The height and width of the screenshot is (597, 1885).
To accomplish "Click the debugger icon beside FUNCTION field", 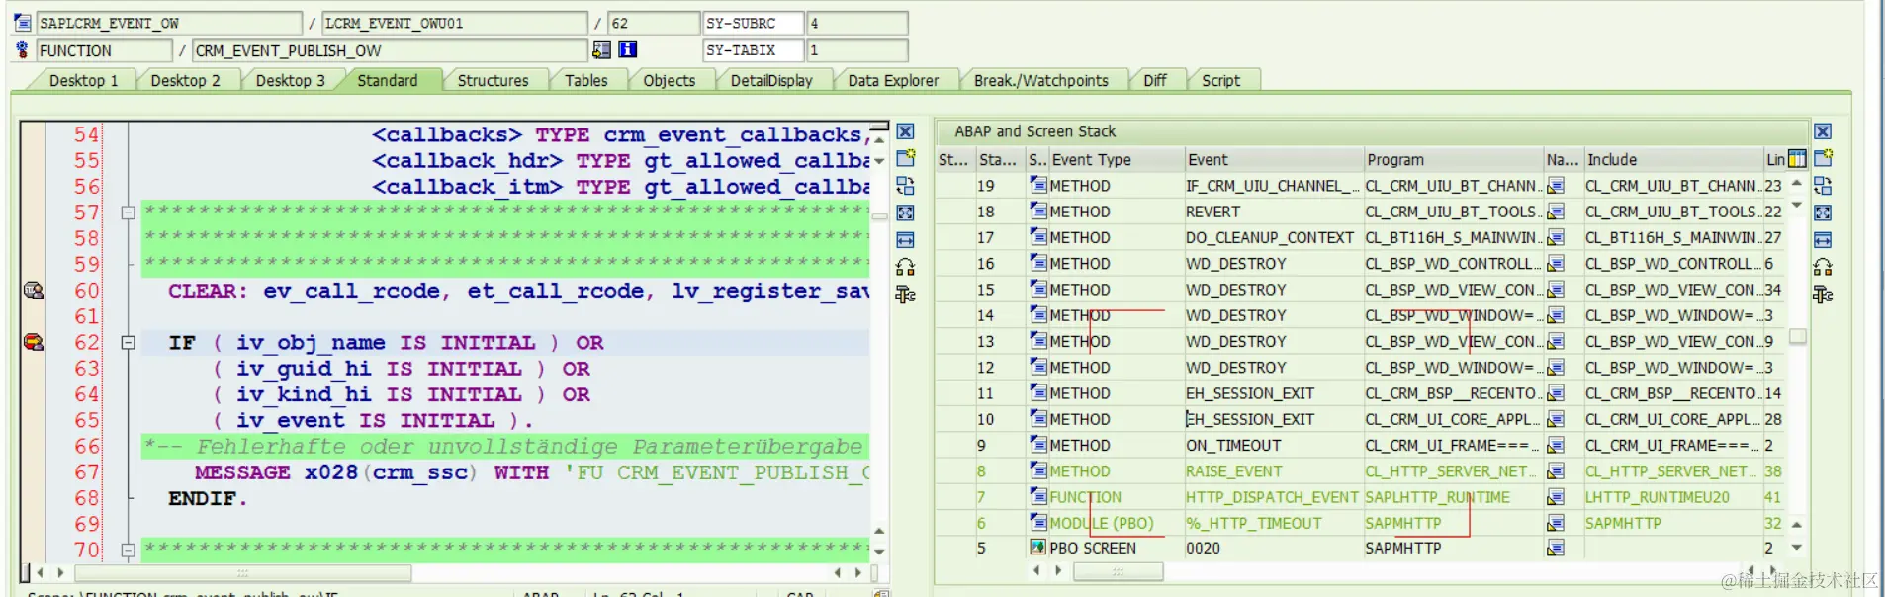I will pyautogui.click(x=22, y=49).
